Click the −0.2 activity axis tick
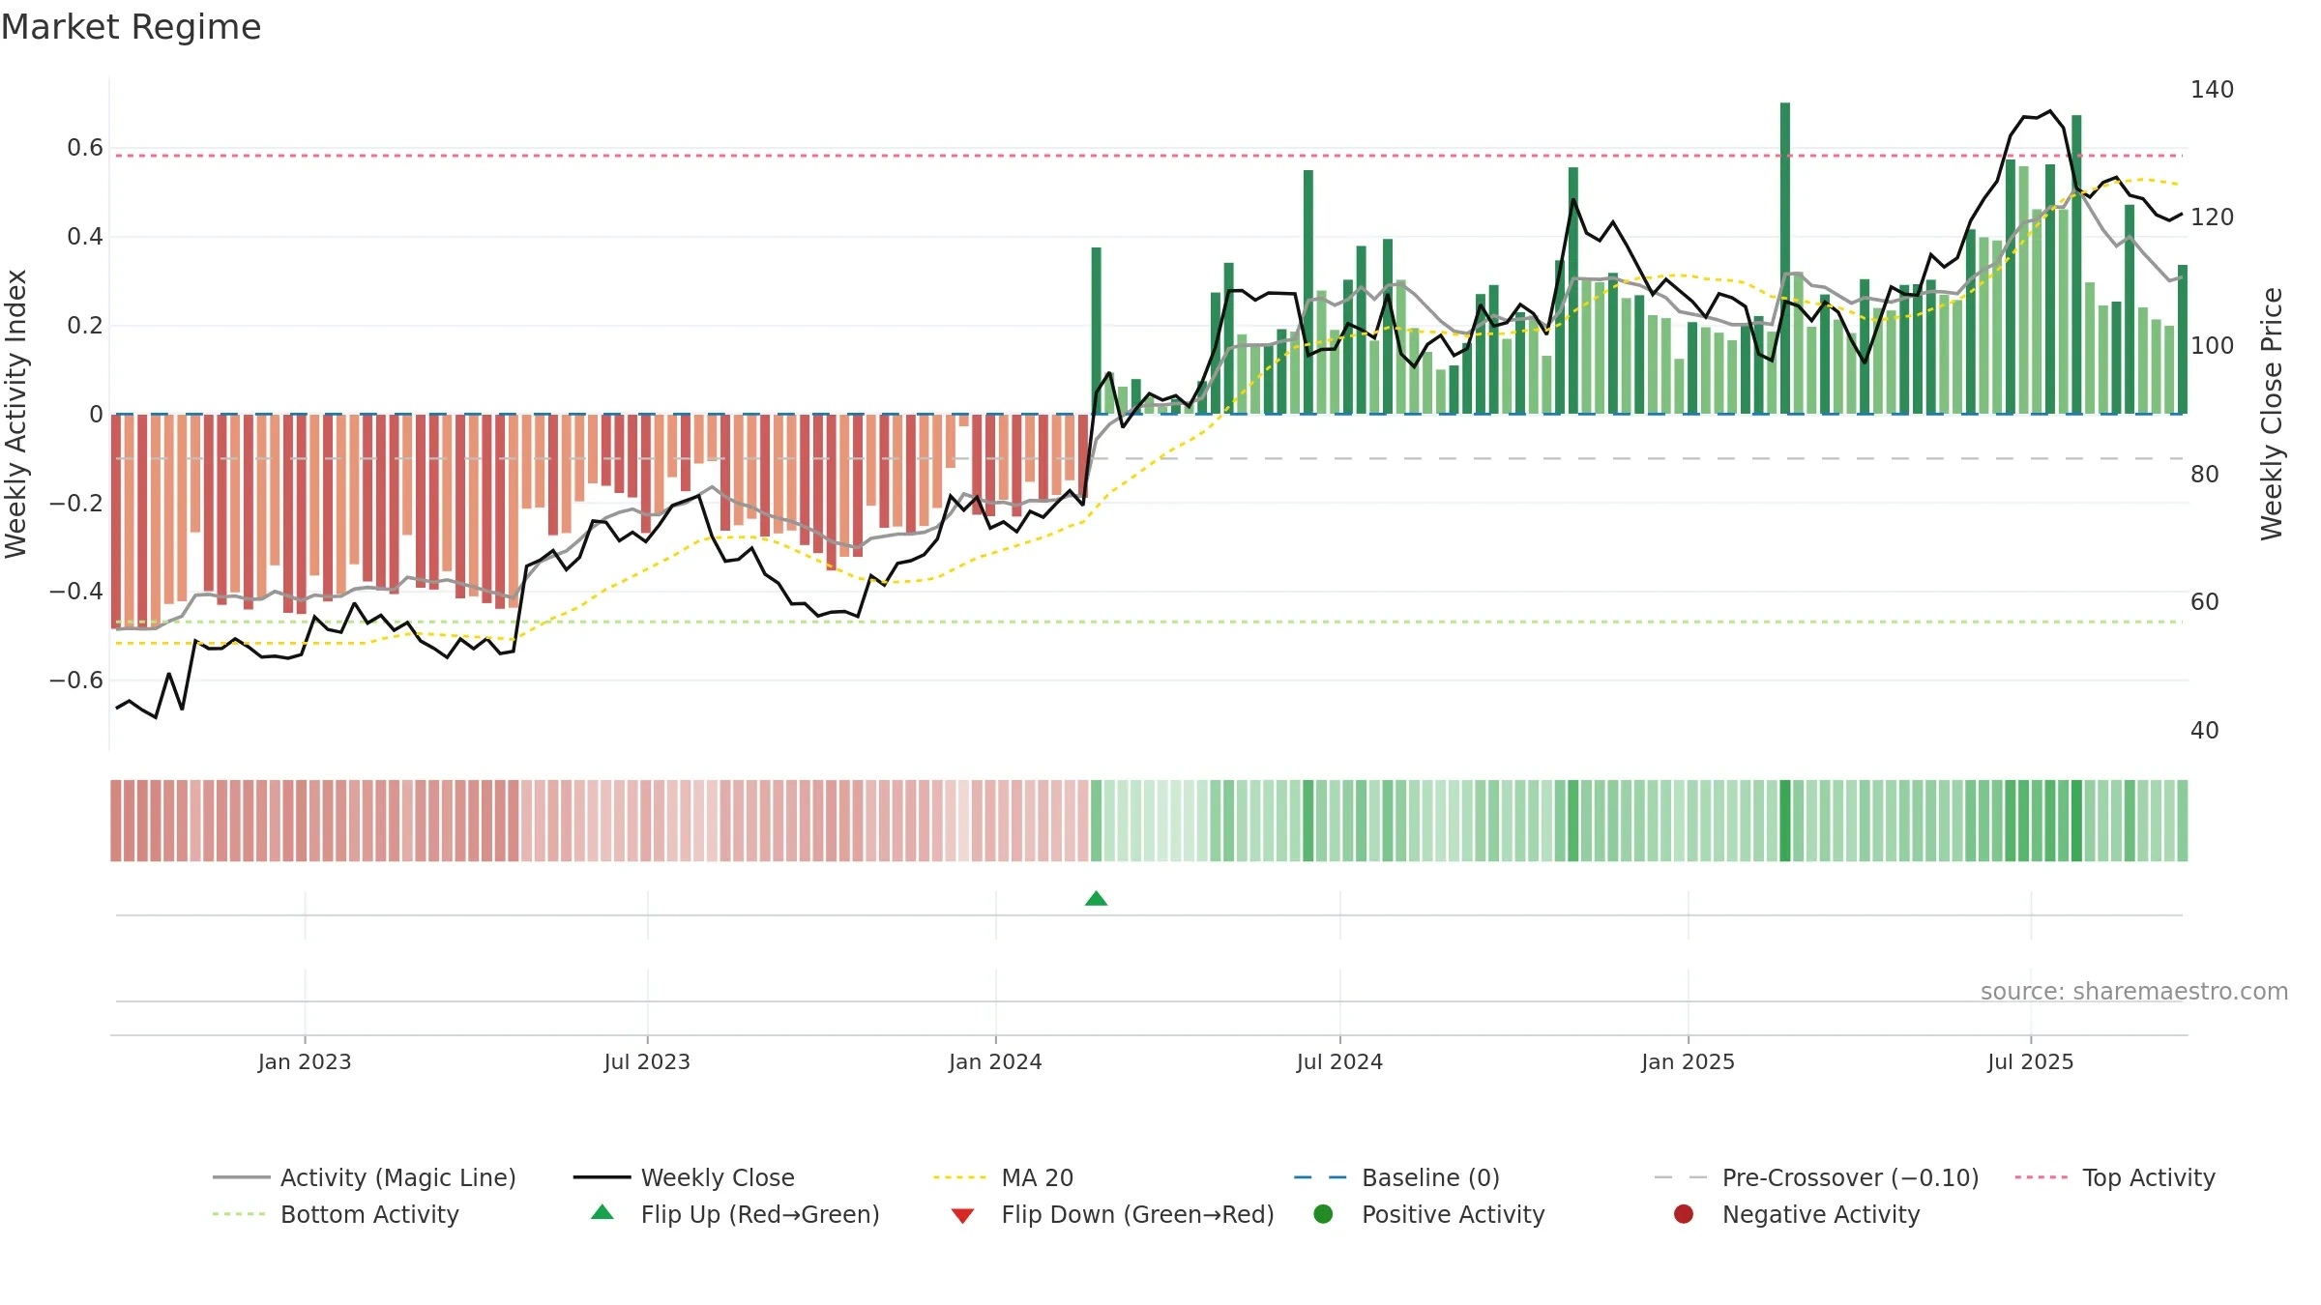The width and height of the screenshot is (2321, 1305). [76, 503]
